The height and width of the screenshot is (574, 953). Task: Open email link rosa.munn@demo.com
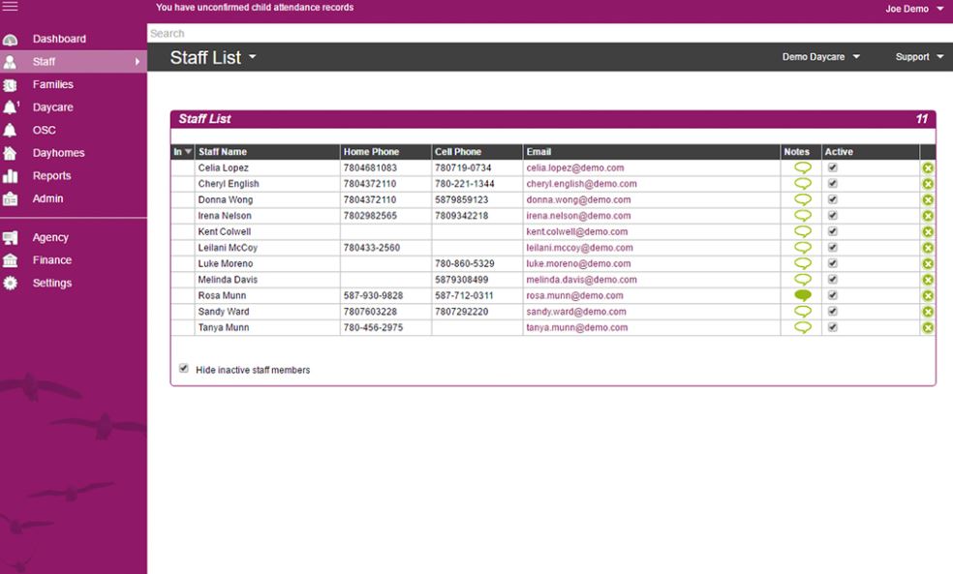point(574,296)
